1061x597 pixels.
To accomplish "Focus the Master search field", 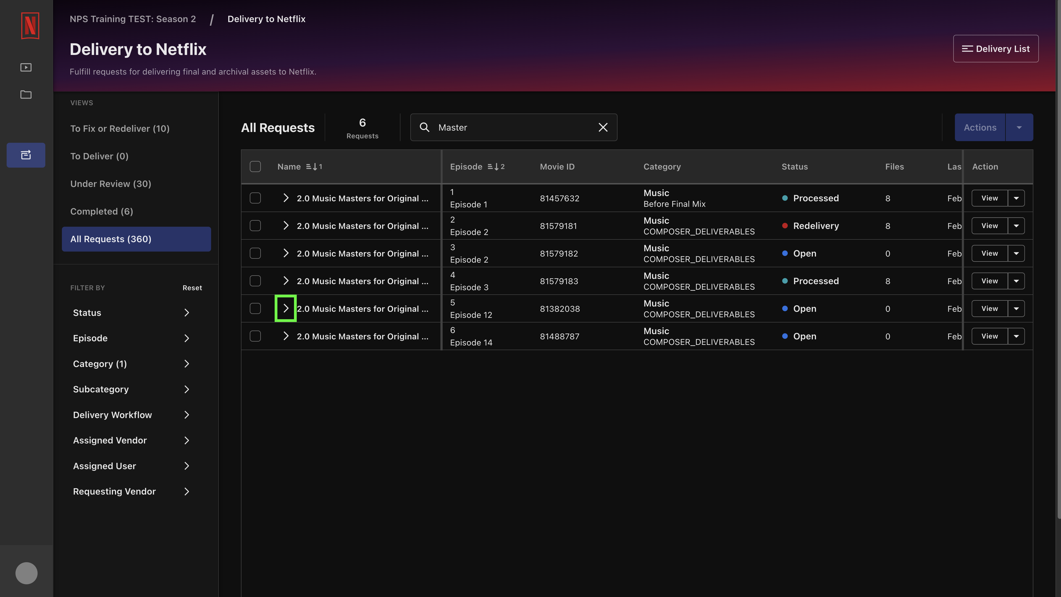I will tap(514, 127).
